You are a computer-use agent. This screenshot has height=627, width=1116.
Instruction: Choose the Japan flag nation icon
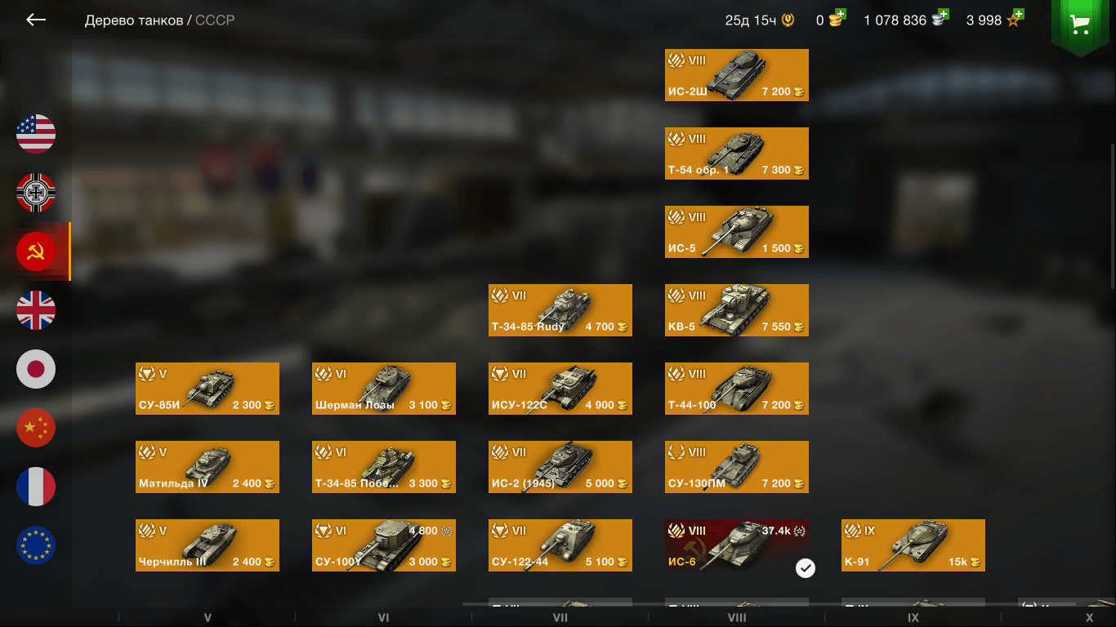tap(36, 369)
